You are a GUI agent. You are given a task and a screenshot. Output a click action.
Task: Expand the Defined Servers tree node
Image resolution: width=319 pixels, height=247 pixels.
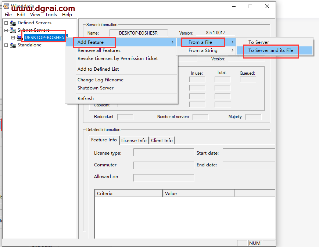pyautogui.click(x=6, y=23)
